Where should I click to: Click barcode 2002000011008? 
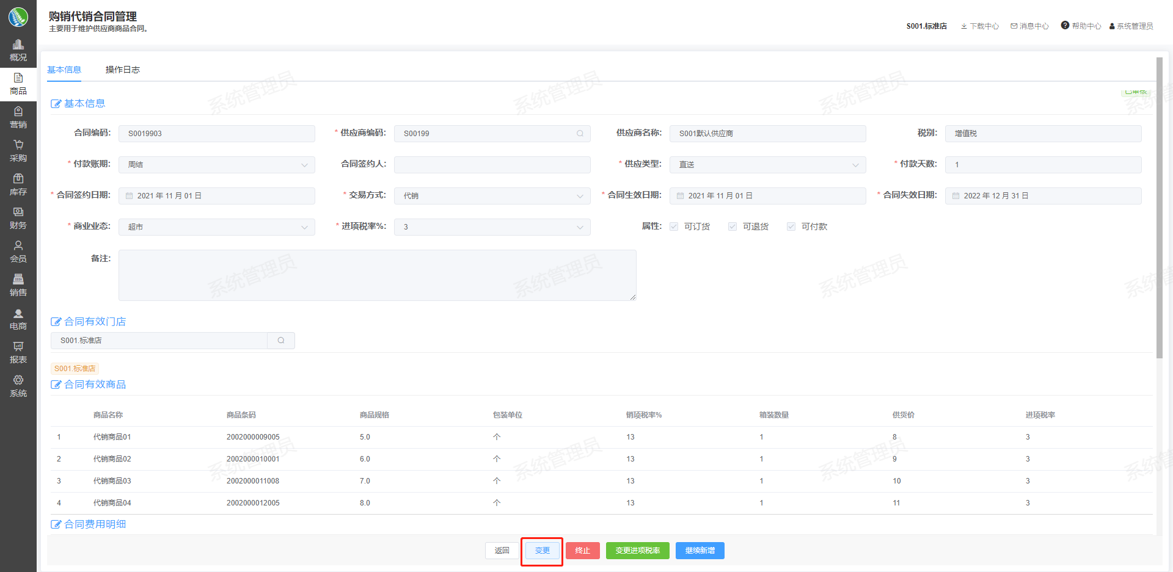tap(253, 481)
